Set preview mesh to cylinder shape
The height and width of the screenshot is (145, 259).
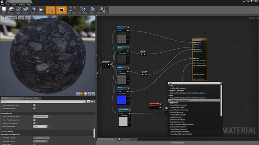(78, 94)
